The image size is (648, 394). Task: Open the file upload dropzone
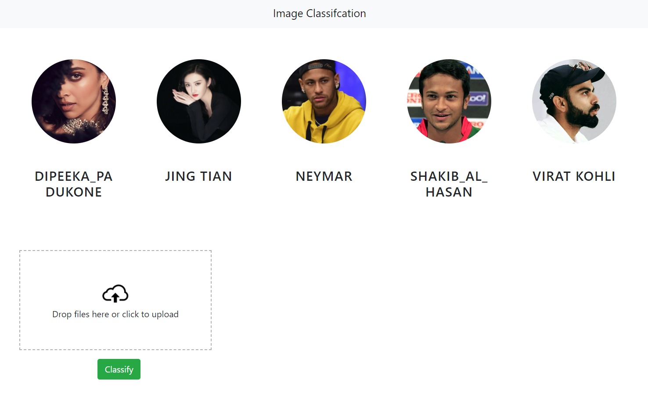click(115, 300)
